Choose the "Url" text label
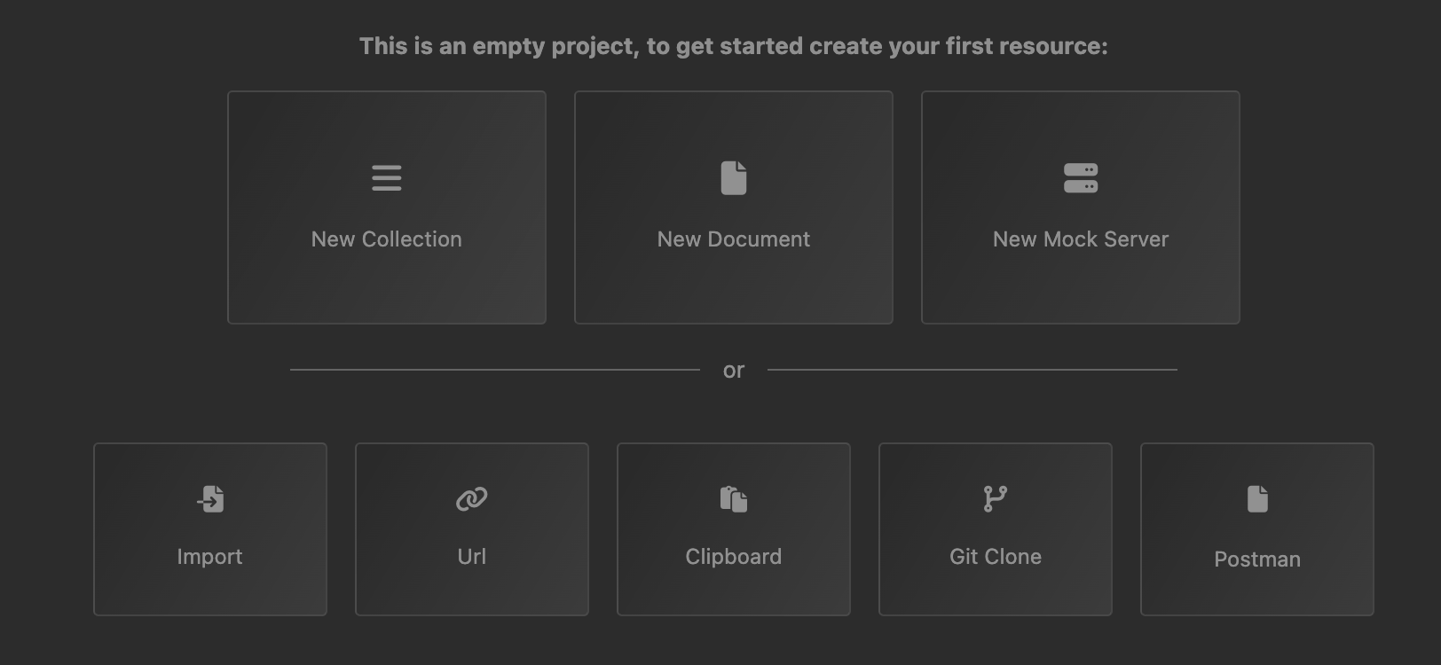 471,557
